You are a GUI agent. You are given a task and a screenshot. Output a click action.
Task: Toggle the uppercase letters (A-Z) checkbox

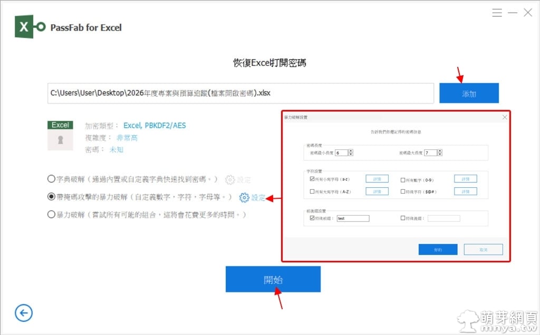tap(312, 191)
